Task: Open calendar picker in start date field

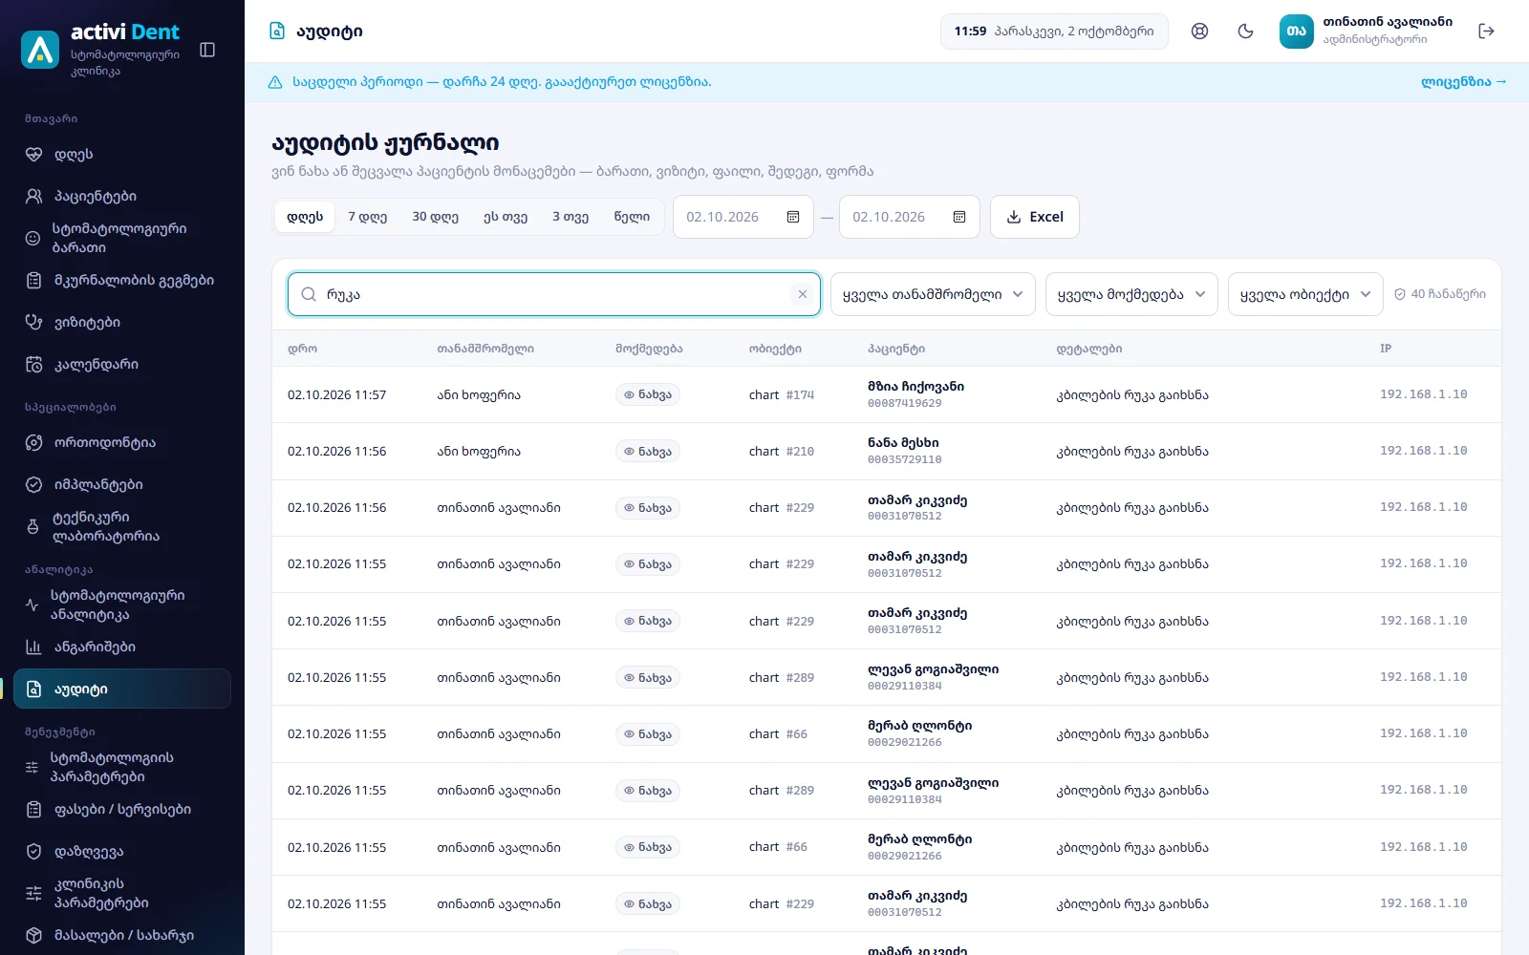Action: [x=793, y=217]
